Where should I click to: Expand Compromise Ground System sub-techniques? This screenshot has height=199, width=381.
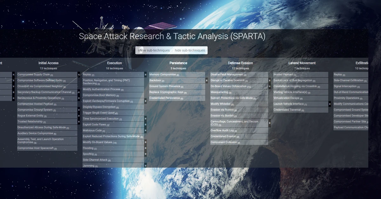(79, 110)
